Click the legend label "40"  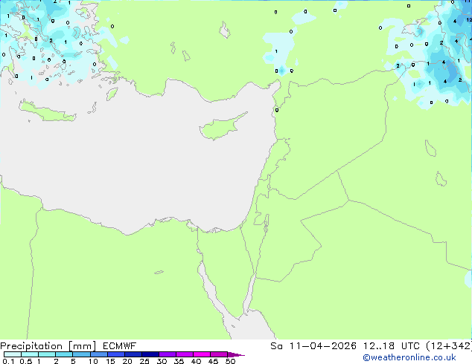click(196, 361)
